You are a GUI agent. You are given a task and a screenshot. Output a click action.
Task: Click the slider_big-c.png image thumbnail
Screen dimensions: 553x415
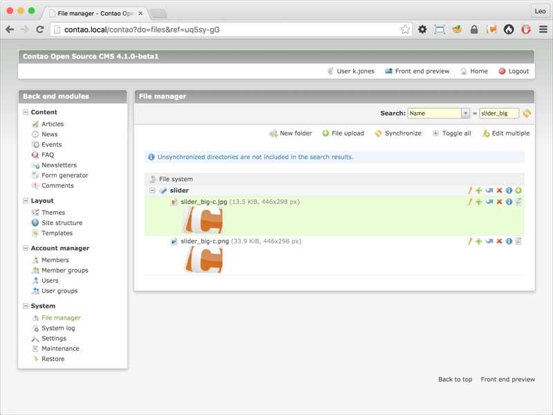pos(203,260)
